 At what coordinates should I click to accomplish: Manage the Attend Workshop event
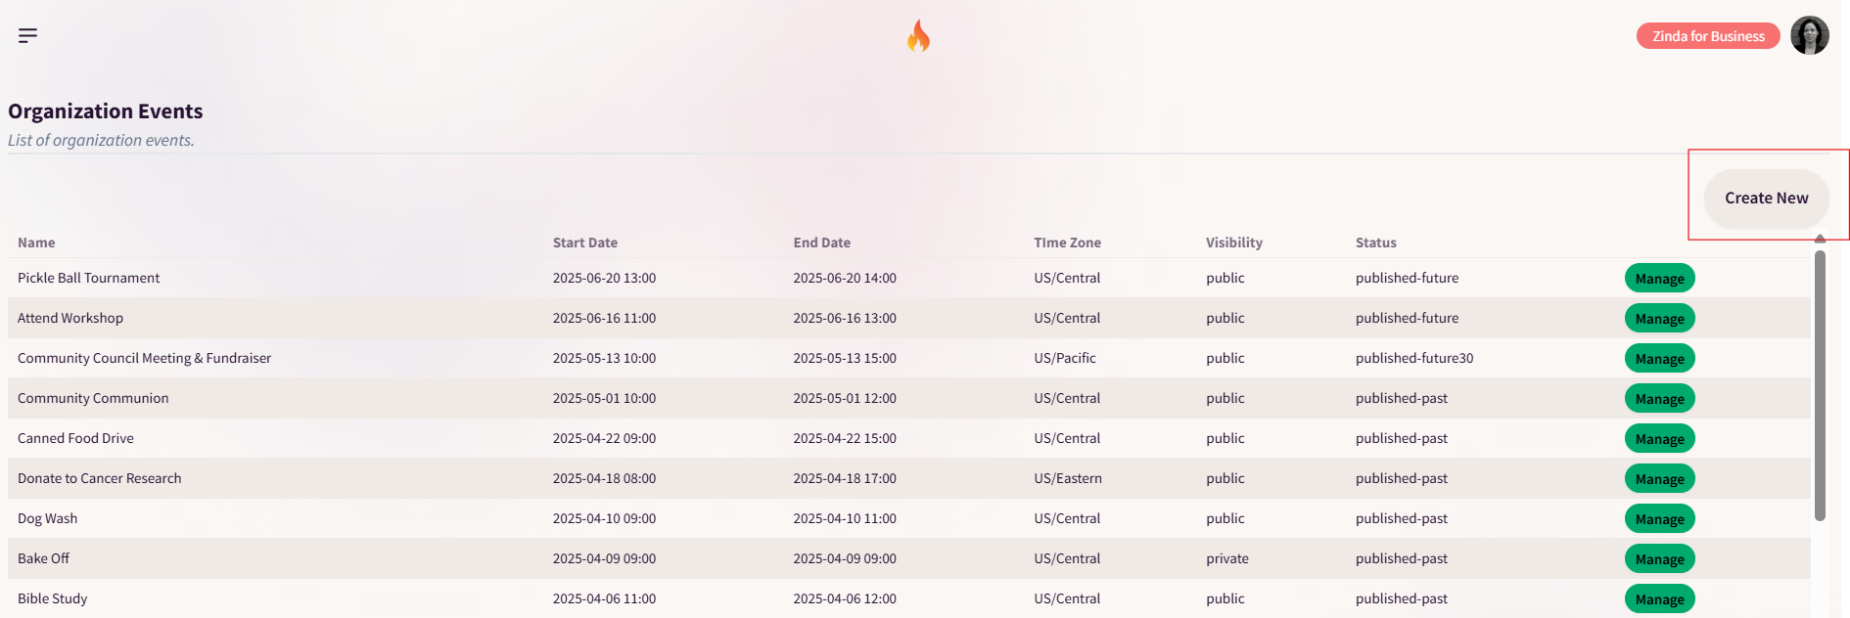[x=1659, y=319]
